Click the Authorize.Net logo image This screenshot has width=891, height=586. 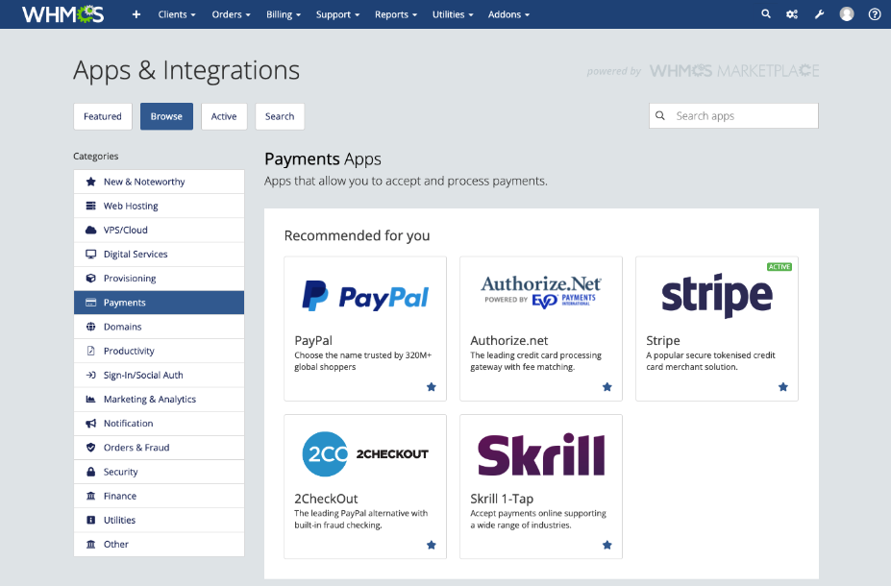click(541, 292)
